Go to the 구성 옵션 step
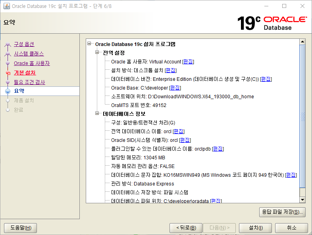The height and width of the screenshot is (235, 312). (x=24, y=44)
